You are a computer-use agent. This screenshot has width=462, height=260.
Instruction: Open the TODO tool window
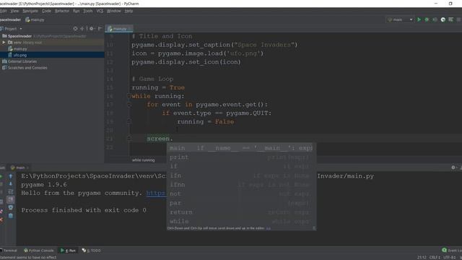(x=92, y=251)
